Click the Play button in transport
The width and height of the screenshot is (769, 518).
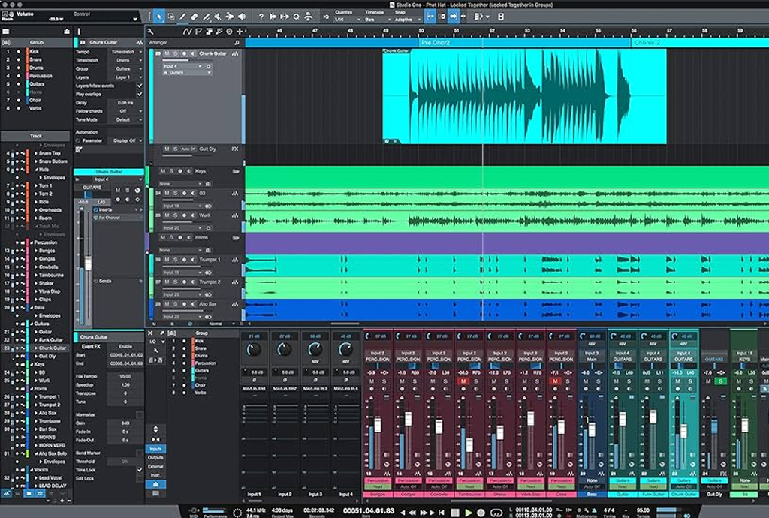(468, 513)
